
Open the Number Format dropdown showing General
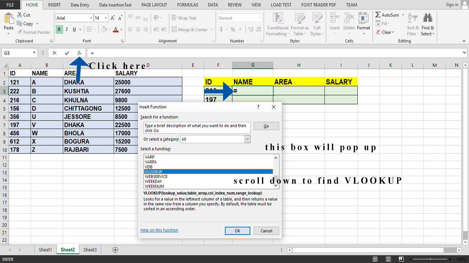click(x=259, y=18)
